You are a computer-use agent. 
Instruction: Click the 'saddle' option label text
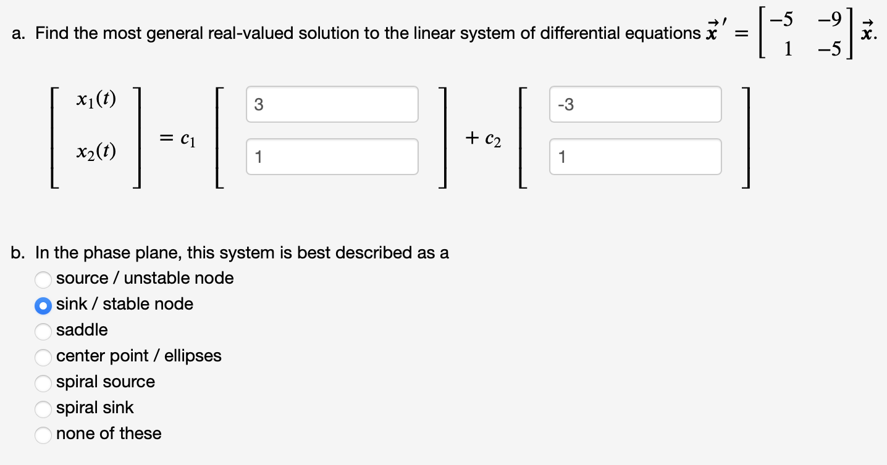82,330
